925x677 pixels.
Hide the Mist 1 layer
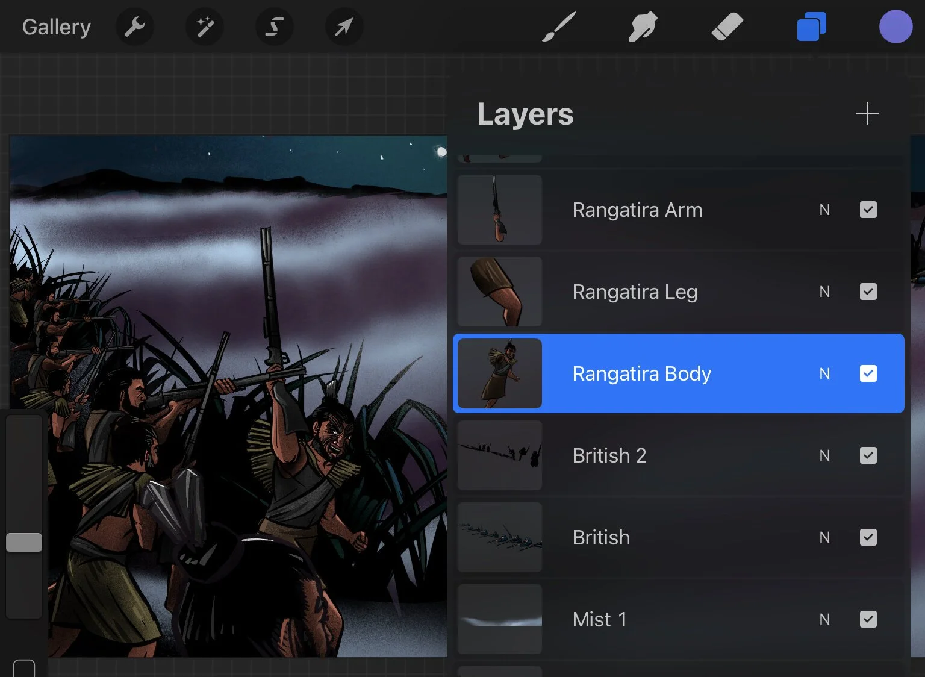pos(868,619)
